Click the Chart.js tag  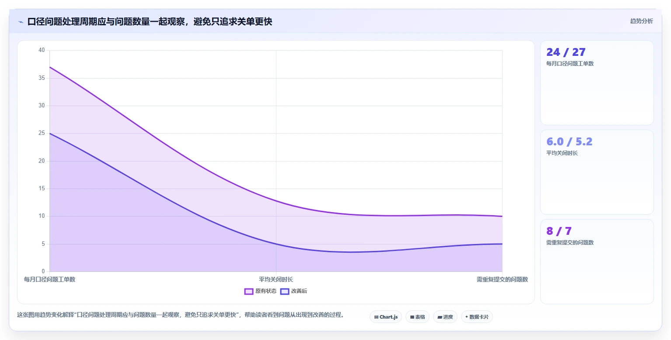click(386, 317)
